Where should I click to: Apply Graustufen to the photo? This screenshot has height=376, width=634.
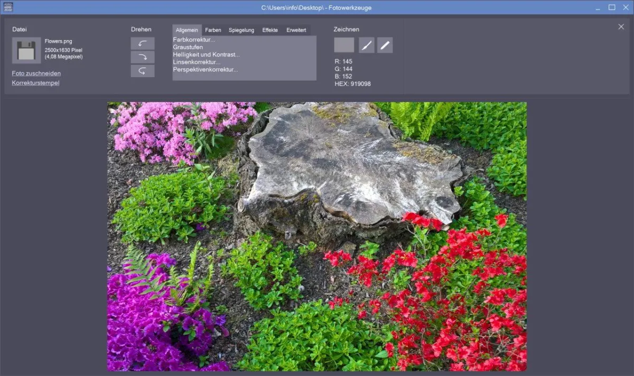[188, 47]
